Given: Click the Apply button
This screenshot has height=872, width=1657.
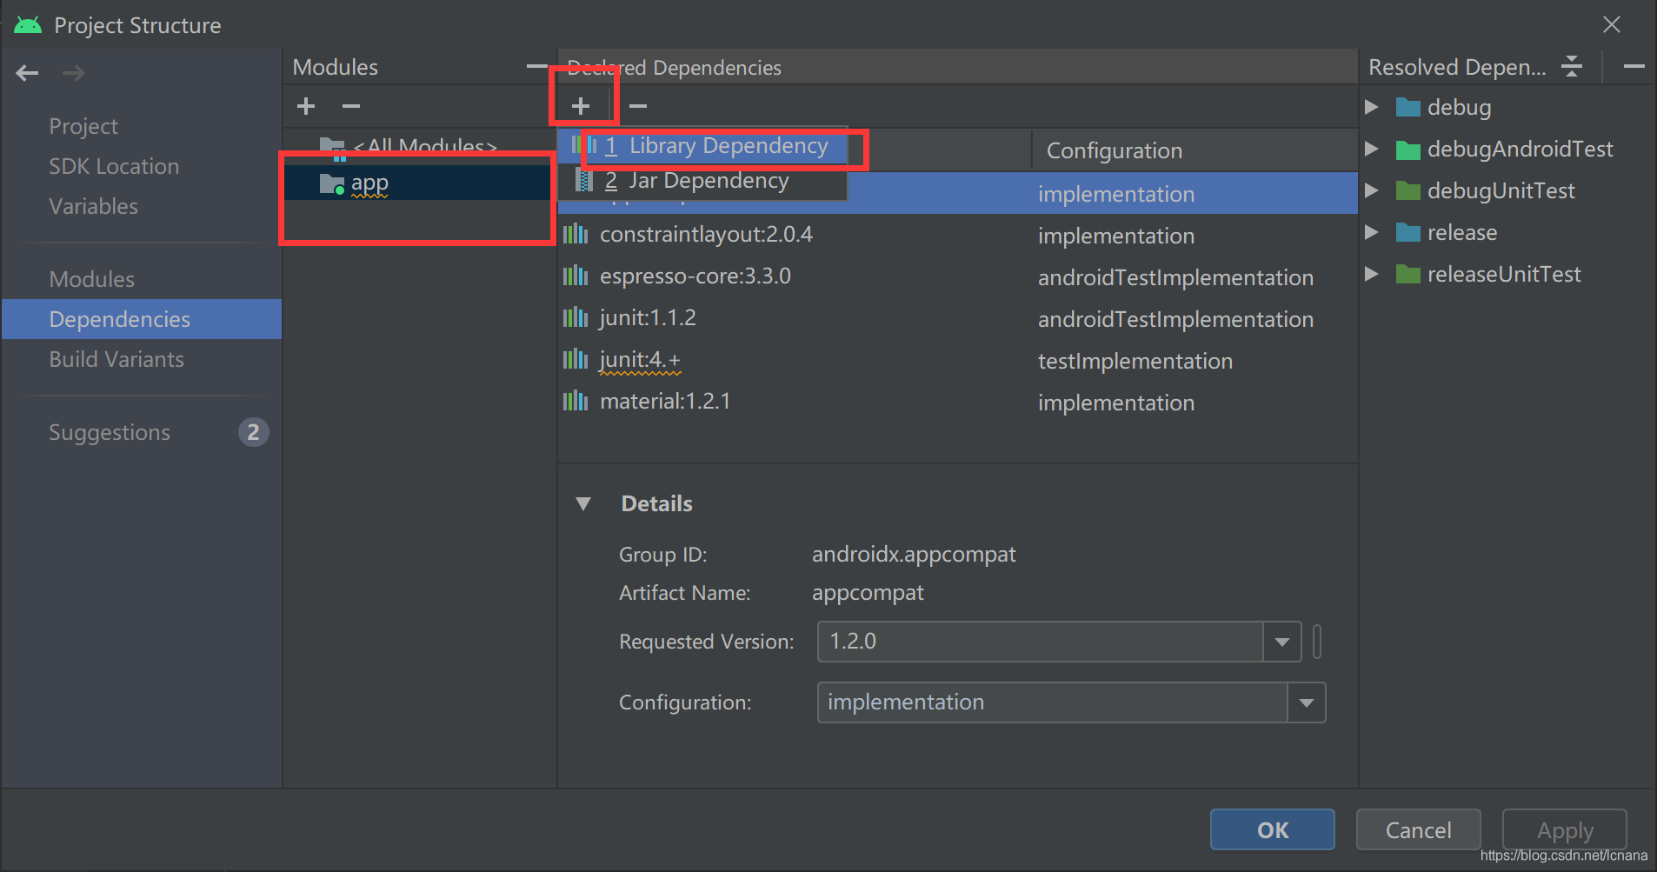Looking at the screenshot, I should (1565, 829).
